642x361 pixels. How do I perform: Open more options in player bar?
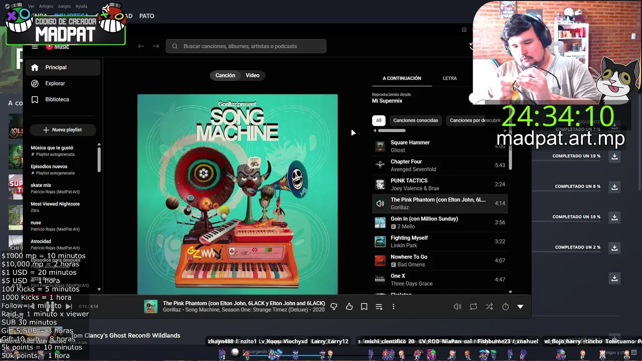(393, 306)
